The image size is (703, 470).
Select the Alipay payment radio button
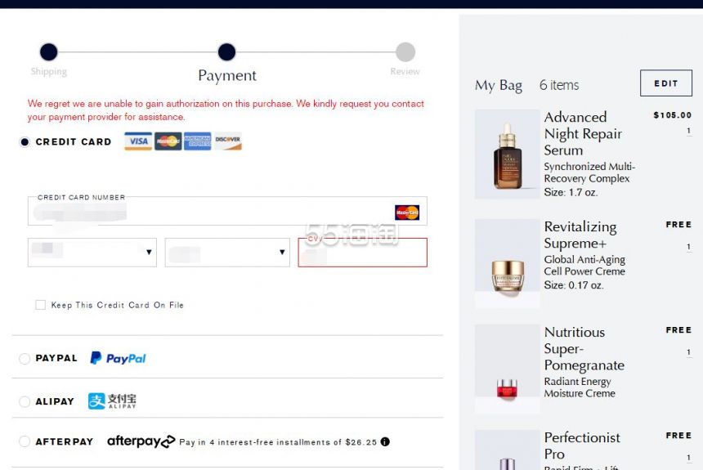pyautogui.click(x=25, y=401)
